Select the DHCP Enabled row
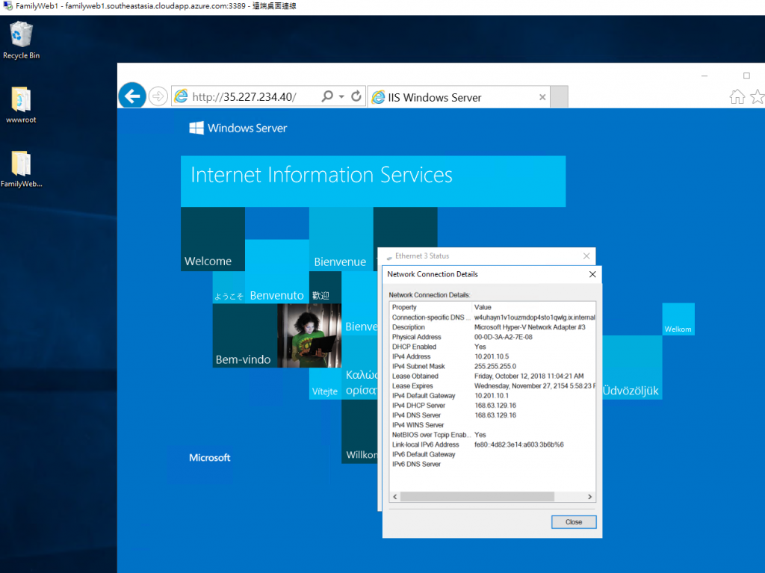The height and width of the screenshot is (573, 765). tap(493, 347)
